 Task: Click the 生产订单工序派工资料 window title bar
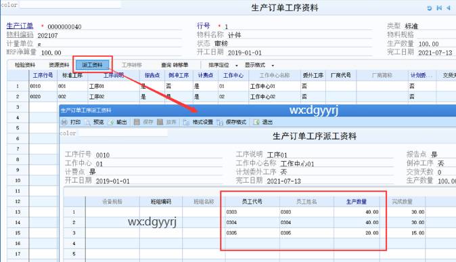tap(258, 110)
